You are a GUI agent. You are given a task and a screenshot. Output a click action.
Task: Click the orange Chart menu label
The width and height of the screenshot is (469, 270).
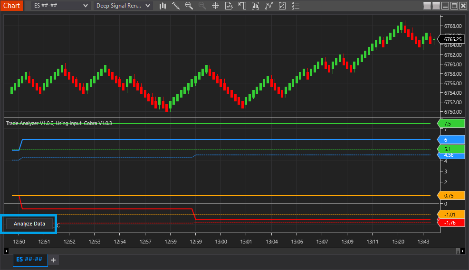coord(11,6)
